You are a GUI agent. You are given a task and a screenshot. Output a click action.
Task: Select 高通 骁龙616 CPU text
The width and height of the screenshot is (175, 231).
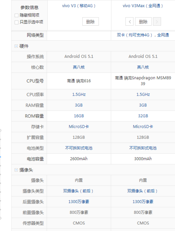click(x=79, y=81)
